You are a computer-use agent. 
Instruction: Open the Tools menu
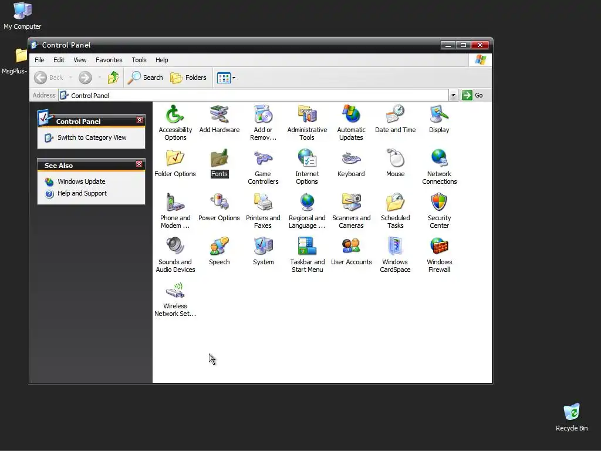[139, 60]
